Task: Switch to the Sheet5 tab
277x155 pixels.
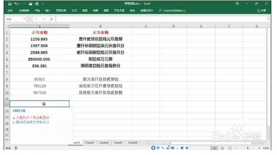Action: click(89, 143)
